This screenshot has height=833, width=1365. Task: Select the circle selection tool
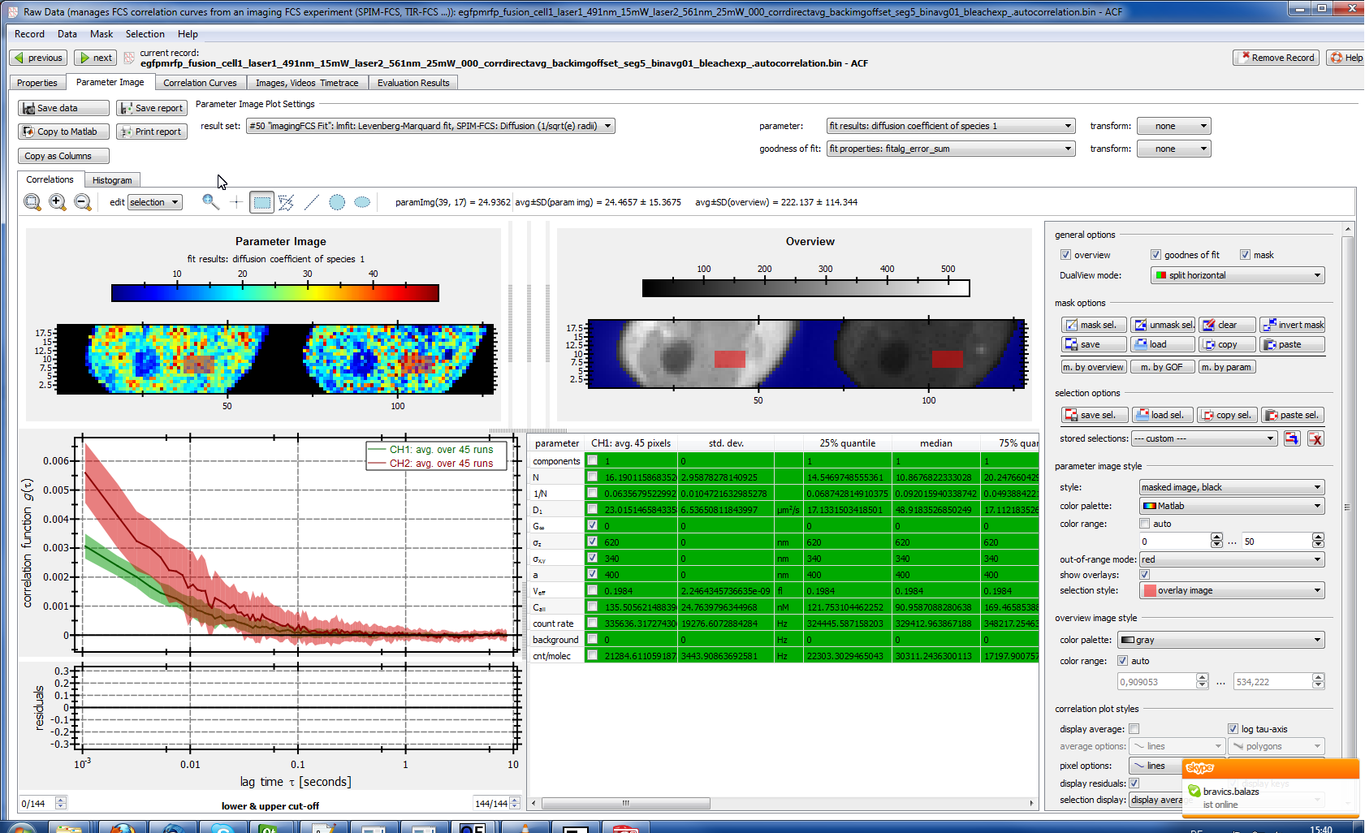tap(337, 202)
